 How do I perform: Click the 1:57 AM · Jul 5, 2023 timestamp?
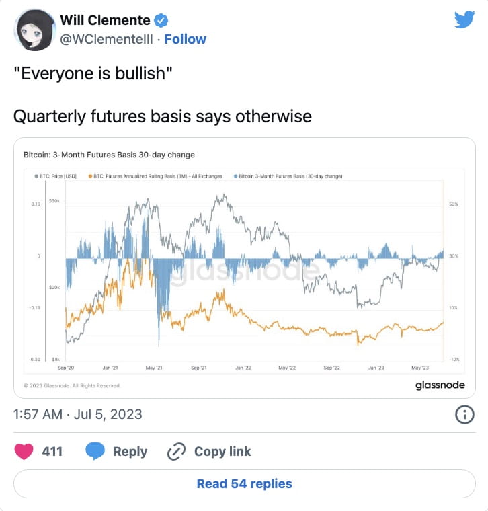click(x=78, y=414)
